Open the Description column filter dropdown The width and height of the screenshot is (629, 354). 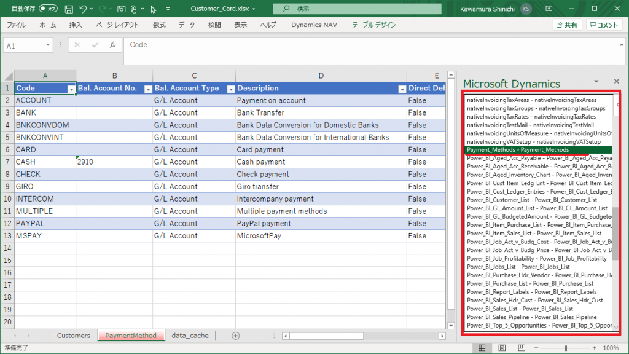click(402, 88)
